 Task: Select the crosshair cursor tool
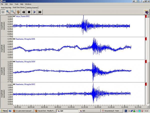(x=3, y=12)
